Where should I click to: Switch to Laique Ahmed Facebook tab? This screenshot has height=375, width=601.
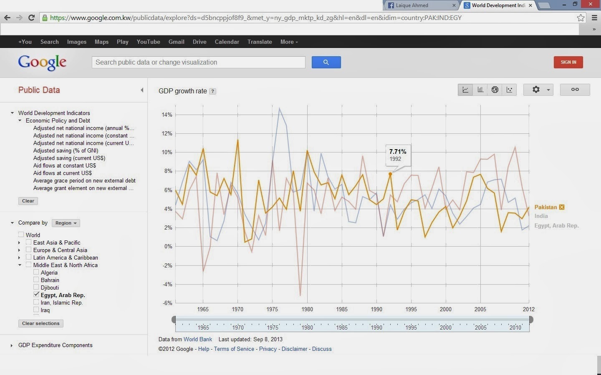point(421,5)
